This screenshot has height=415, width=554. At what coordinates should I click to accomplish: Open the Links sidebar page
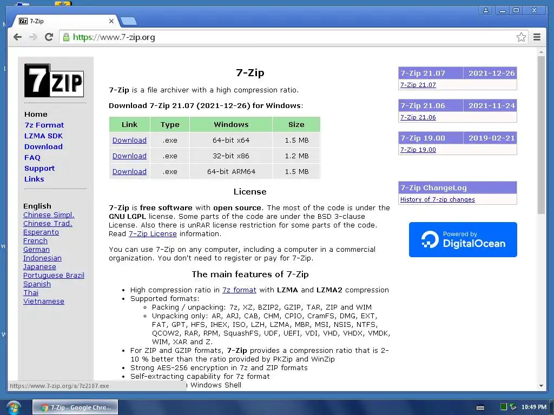[x=34, y=179]
